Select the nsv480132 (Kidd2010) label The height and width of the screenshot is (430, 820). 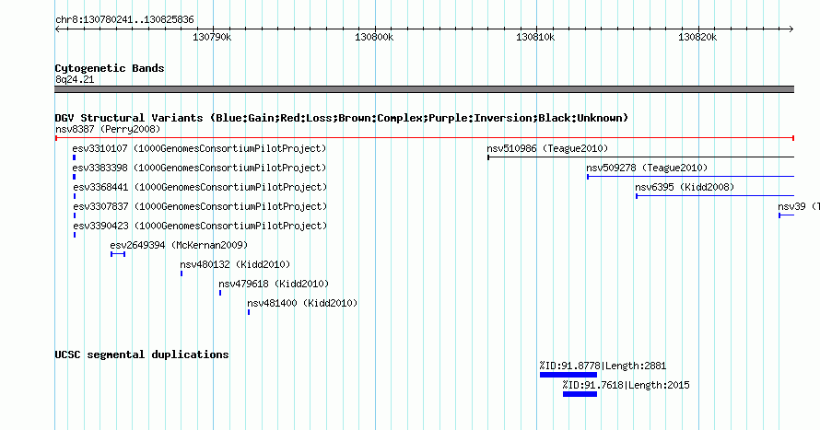tap(235, 264)
